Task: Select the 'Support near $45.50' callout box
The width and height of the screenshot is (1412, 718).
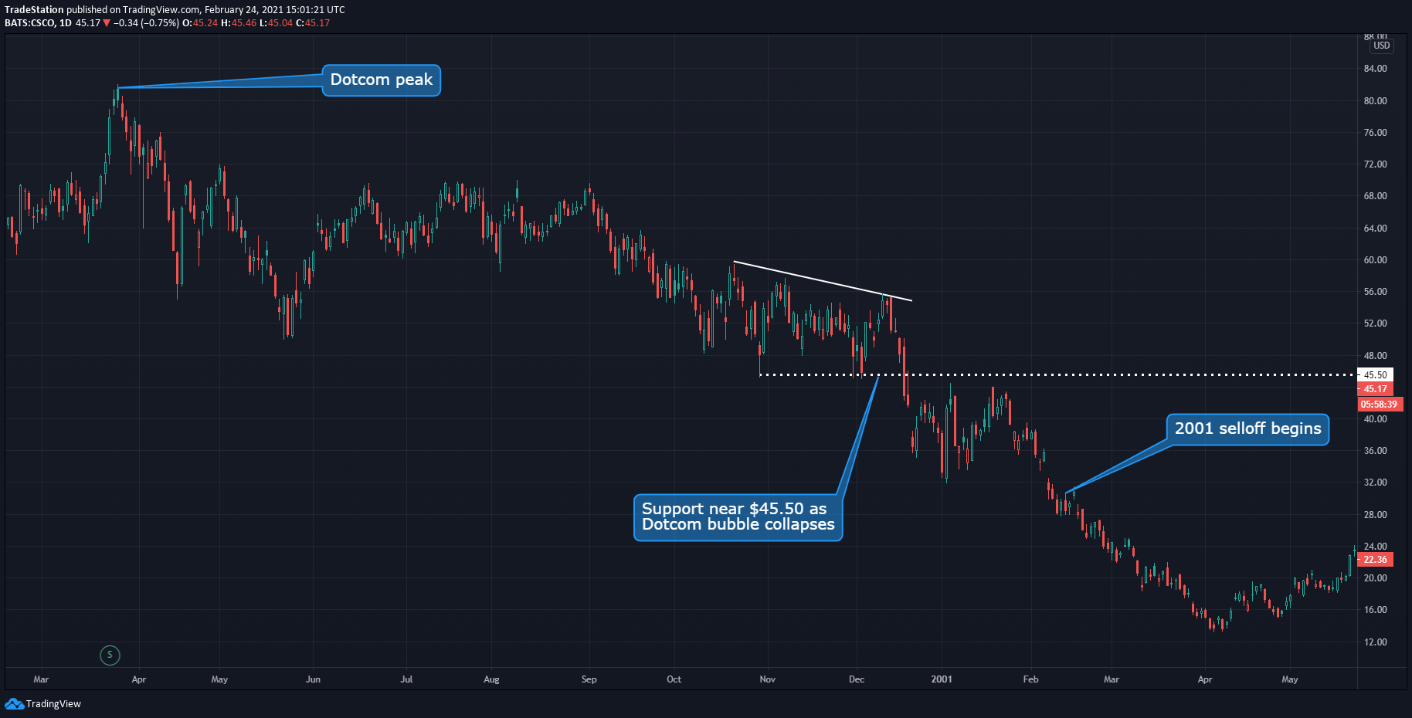Action: tap(738, 517)
